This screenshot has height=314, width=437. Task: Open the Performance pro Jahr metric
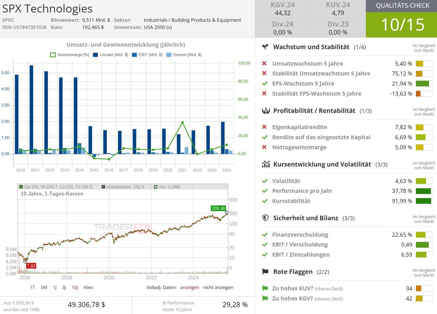pos(302,191)
